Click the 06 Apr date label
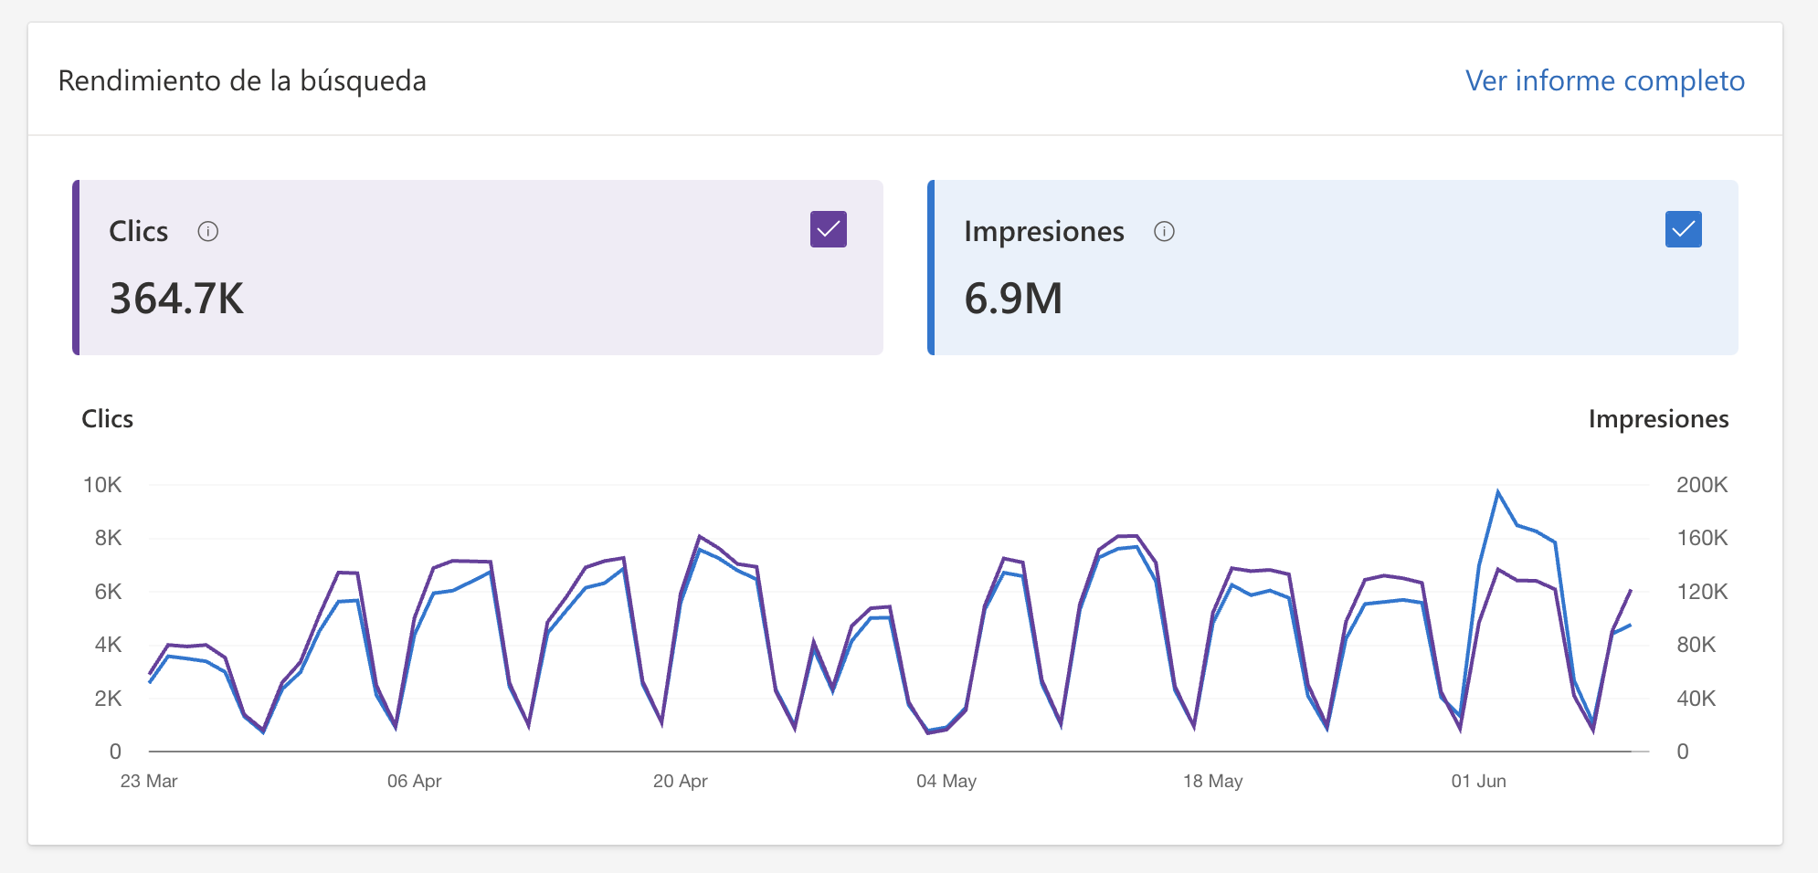1818x873 pixels. point(415,781)
